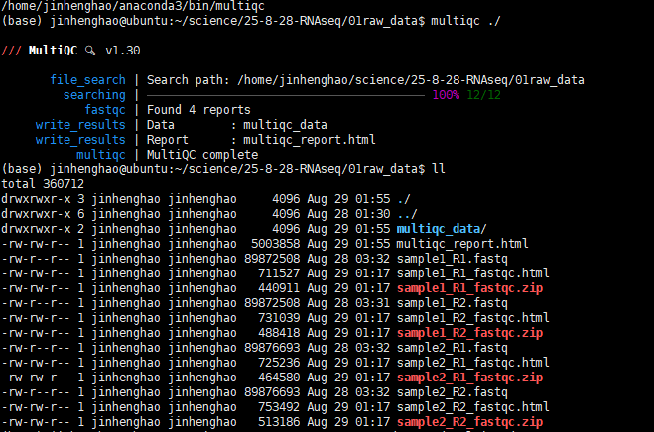Click the /home/jinhenghao/anaconda3/bin/multiqc path line
Image resolution: width=654 pixels, height=432 pixels.
coord(133,6)
